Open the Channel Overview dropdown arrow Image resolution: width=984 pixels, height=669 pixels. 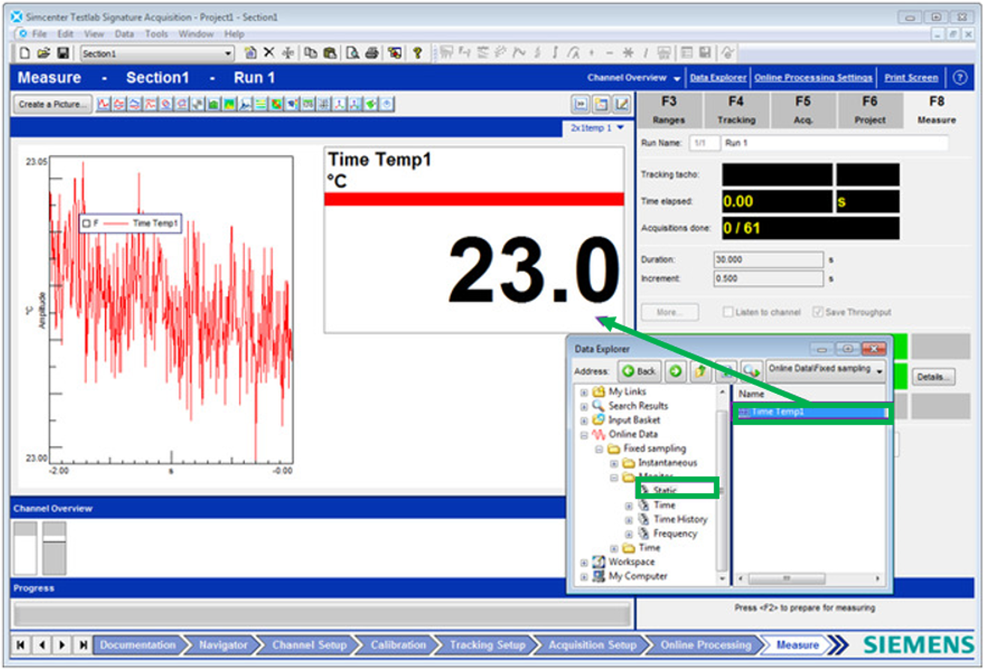[x=677, y=78]
